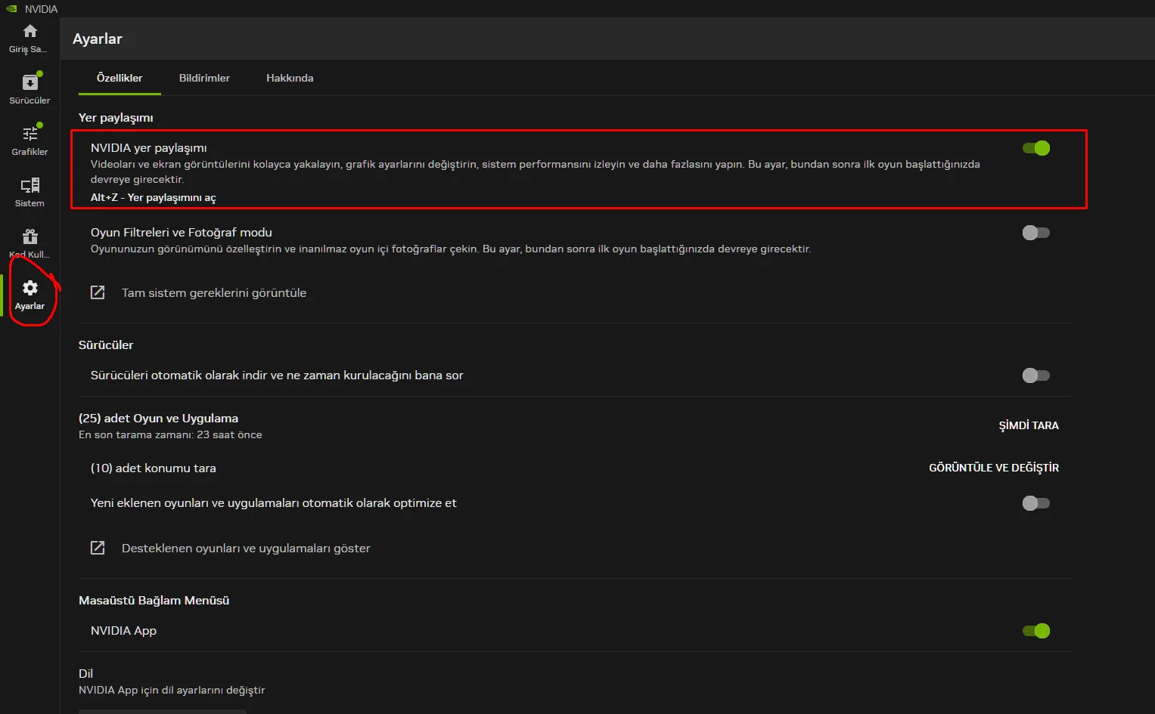Screen dimensions: 1155x714
Task: Click the Yer paylaşımı section heading
Action: coord(116,118)
